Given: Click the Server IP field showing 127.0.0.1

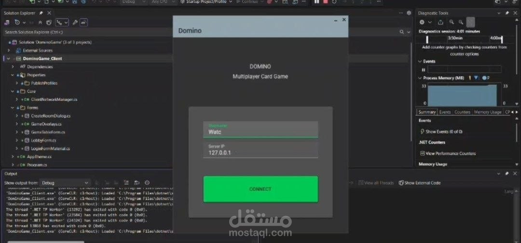Looking at the screenshot, I should coord(260,150).
